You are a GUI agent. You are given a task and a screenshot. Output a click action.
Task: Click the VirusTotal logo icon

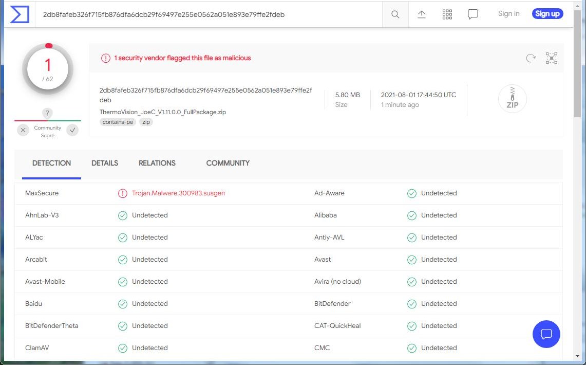pyautogui.click(x=20, y=14)
